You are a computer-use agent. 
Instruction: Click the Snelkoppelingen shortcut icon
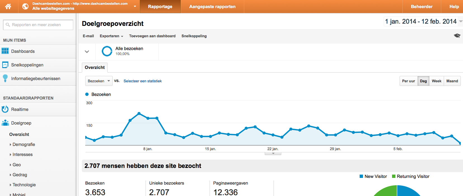pos(5,65)
